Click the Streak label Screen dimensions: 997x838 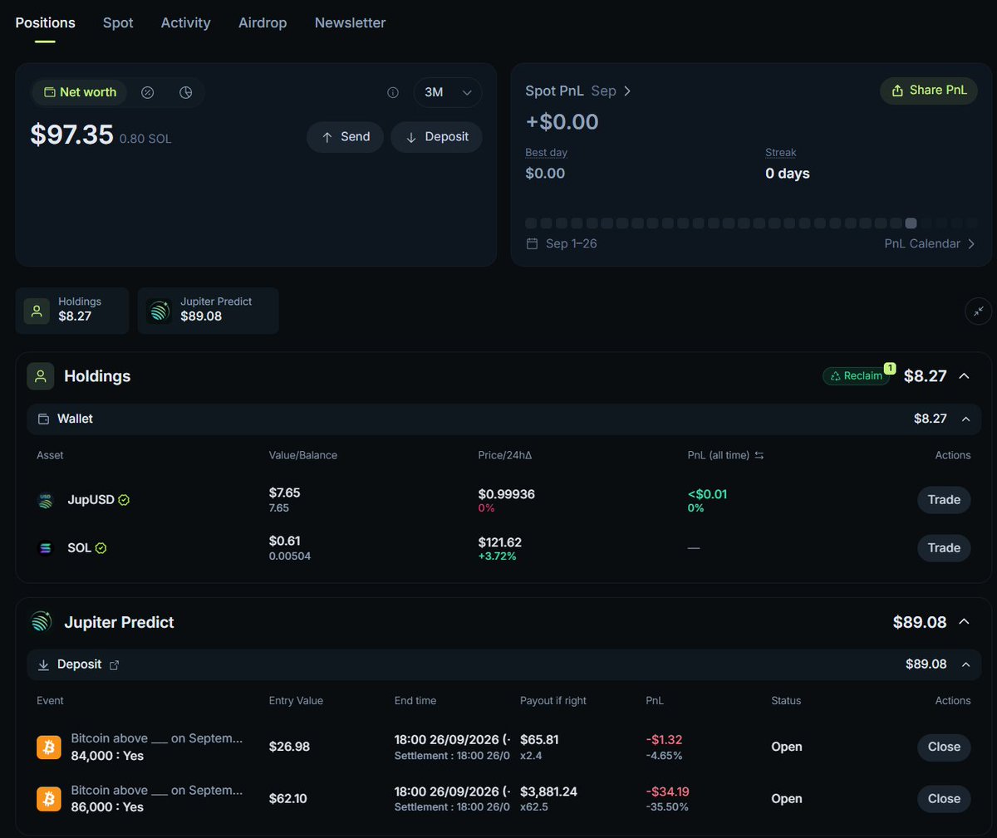(781, 153)
